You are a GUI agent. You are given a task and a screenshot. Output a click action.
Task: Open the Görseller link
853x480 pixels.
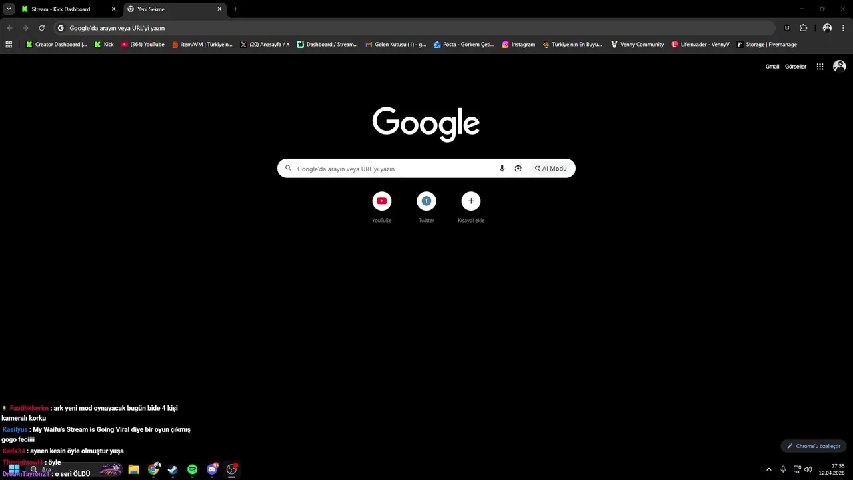click(796, 67)
